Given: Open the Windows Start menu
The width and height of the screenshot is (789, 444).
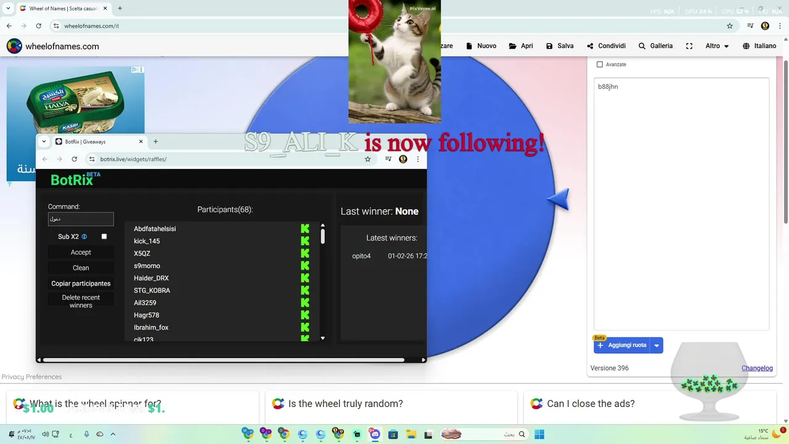Looking at the screenshot, I should pyautogui.click(x=539, y=434).
